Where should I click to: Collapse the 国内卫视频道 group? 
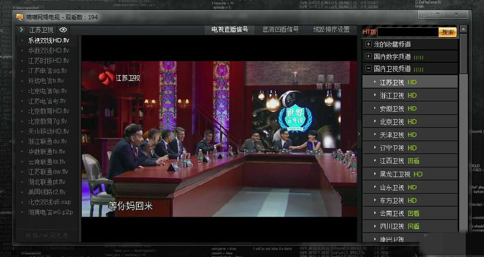click(368, 69)
